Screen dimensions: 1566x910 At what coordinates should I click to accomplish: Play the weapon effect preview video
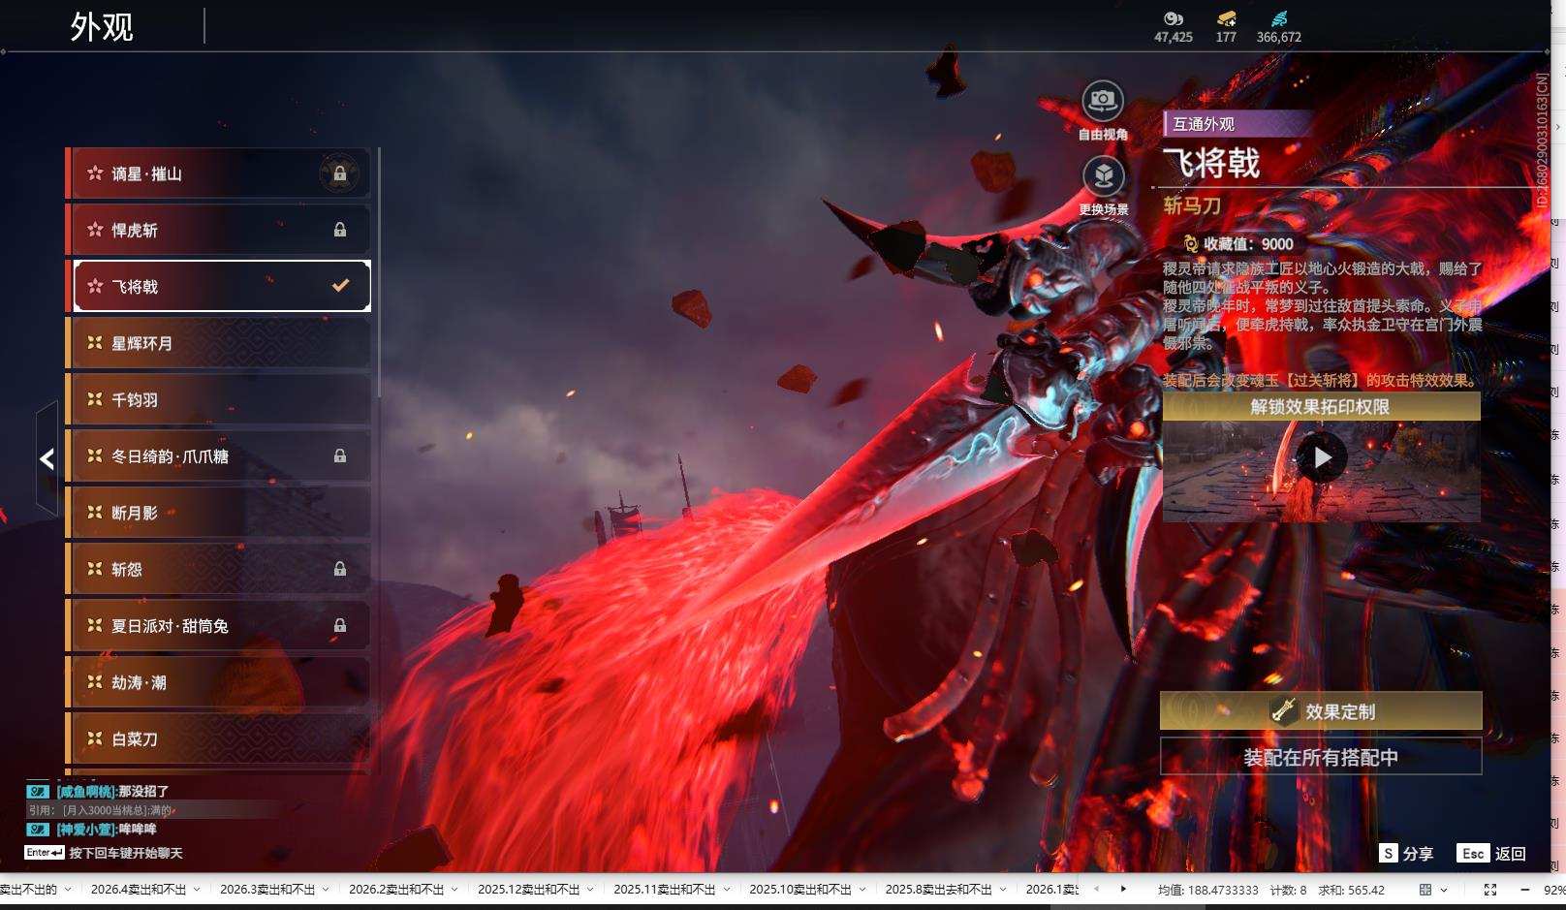tap(1321, 456)
